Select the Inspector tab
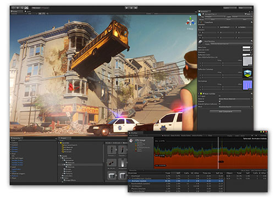Viewport: 275px width, 200px height. [204, 12]
